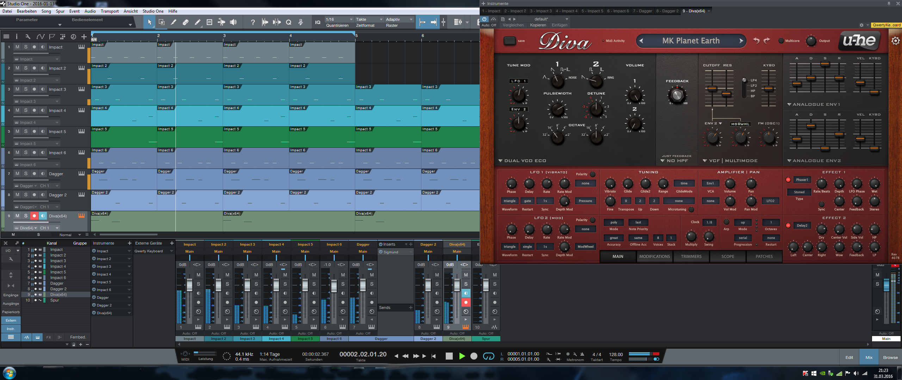This screenshot has height=380, width=902.
Task: Open the Zeitformat Takte dropdown
Action: (369, 19)
